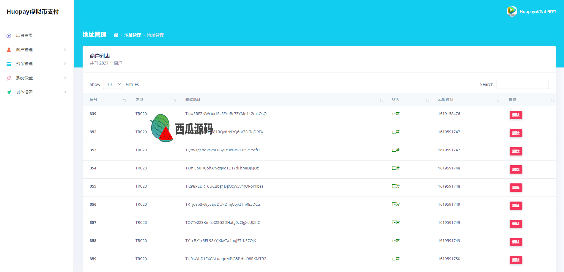Delete row 356 with 删除 button
564x272 pixels.
point(516,206)
